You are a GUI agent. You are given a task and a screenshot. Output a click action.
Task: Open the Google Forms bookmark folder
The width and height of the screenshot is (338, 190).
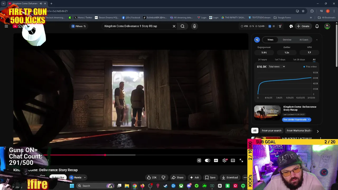(282, 18)
